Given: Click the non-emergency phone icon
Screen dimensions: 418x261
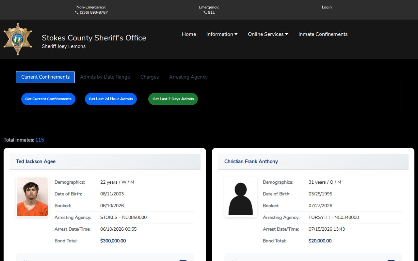Looking at the screenshot, I should 77,12.
